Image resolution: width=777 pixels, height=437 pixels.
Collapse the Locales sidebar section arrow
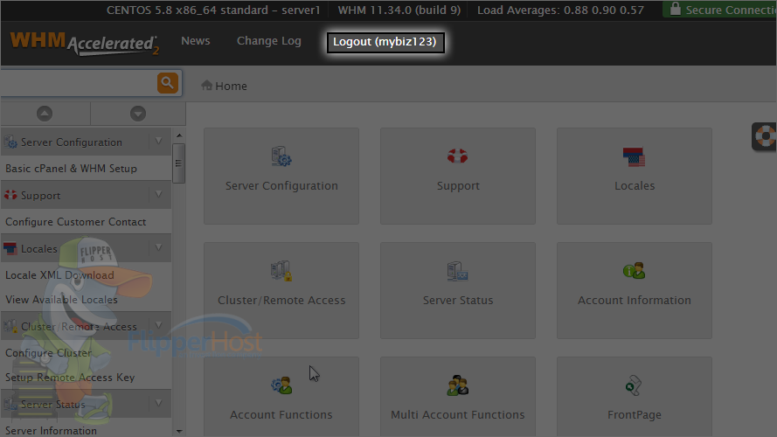point(158,247)
